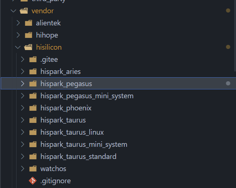Screen dimensions: 236x188
Task: Select hispark_pegasus_mini_system label
Action: tap(87, 96)
